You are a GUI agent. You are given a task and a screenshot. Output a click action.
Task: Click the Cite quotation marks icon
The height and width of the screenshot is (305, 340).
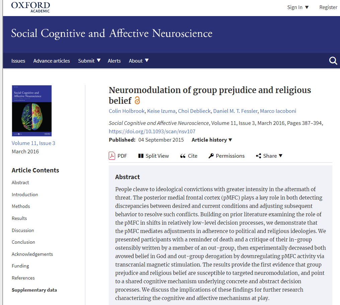(x=183, y=156)
